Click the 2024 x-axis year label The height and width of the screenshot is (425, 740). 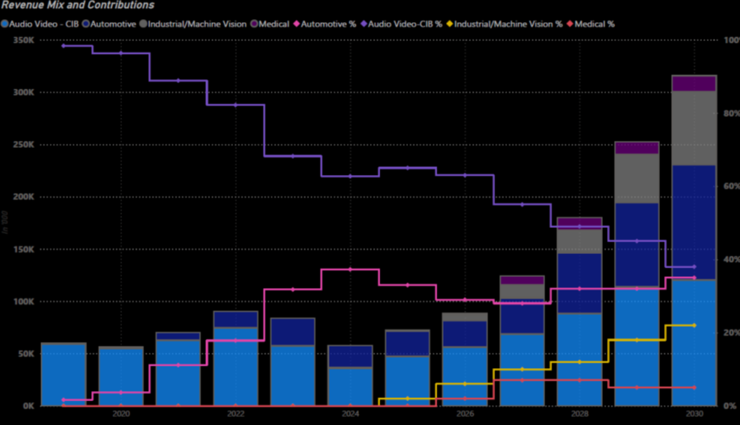[x=350, y=414]
